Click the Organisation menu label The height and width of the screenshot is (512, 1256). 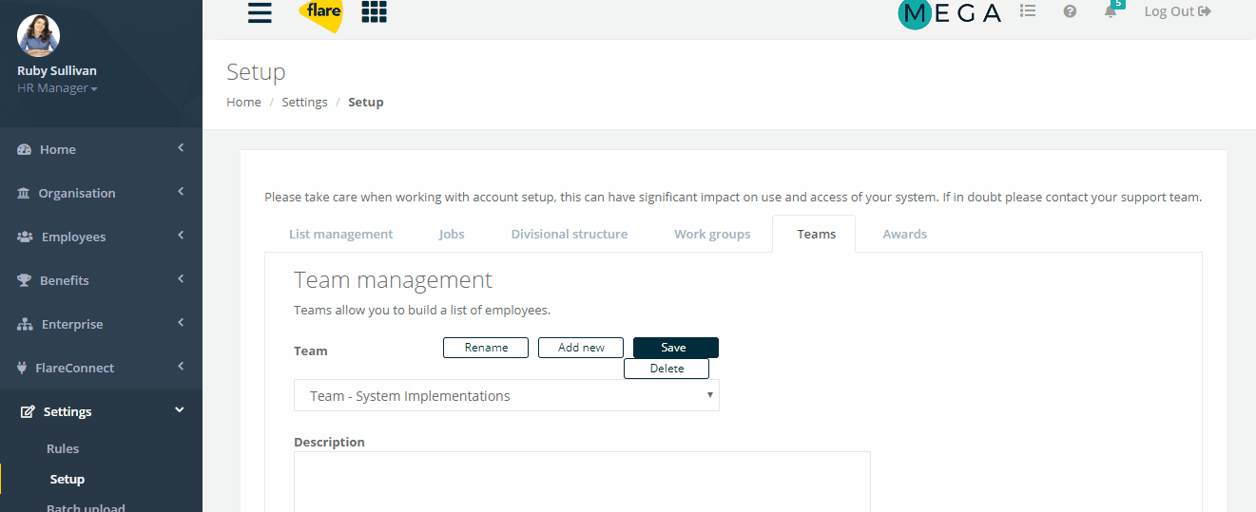(77, 193)
